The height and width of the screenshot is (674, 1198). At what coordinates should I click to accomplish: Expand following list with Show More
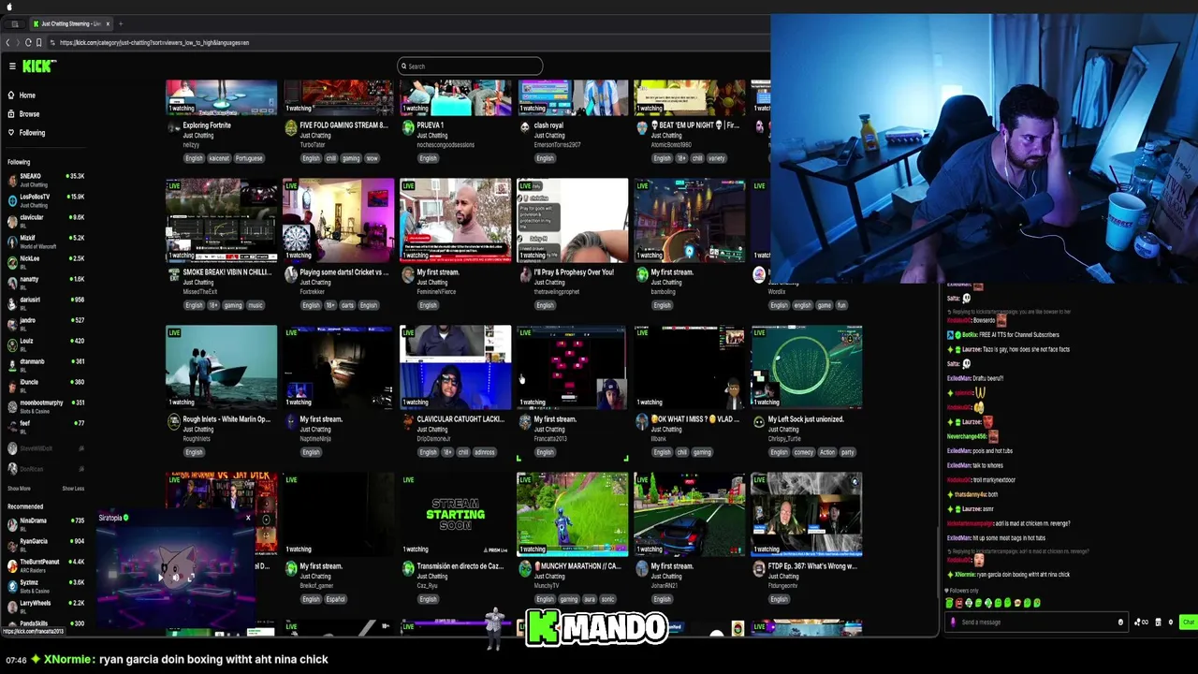[19, 489]
